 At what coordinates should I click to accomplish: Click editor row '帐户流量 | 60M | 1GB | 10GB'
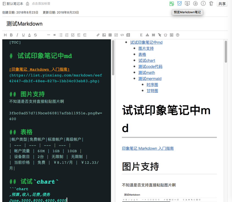click(x=46, y=151)
